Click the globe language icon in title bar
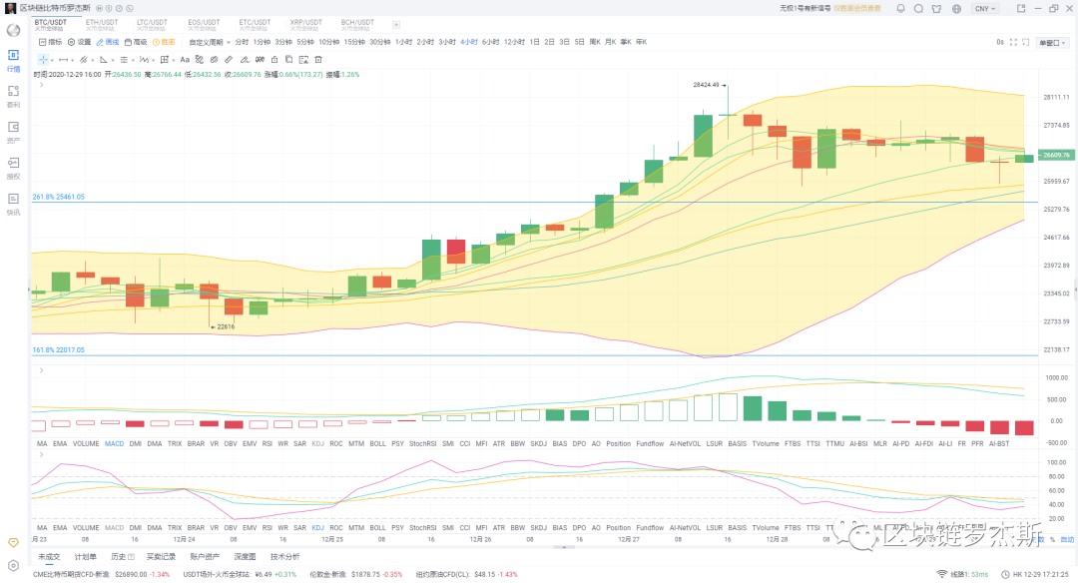The height and width of the screenshot is (583, 1078). (956, 9)
